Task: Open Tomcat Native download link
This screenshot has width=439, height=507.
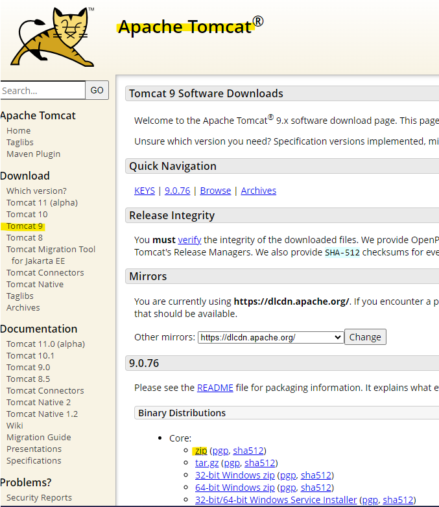Action: tap(35, 284)
